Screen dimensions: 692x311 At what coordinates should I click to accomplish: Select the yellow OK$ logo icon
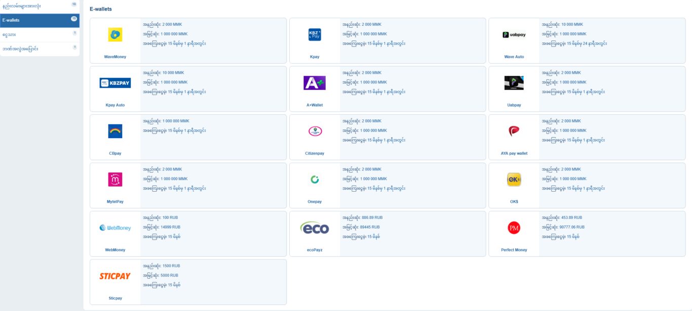[x=514, y=179]
